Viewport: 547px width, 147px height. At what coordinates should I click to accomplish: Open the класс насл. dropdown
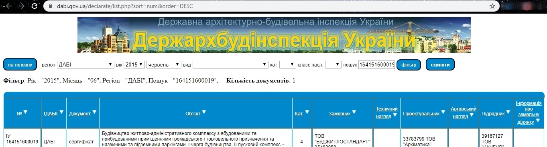[x=333, y=64]
